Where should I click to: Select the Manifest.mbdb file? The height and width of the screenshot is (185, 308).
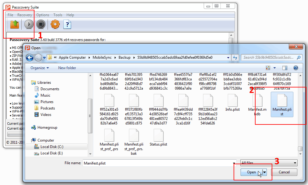pos(257,105)
